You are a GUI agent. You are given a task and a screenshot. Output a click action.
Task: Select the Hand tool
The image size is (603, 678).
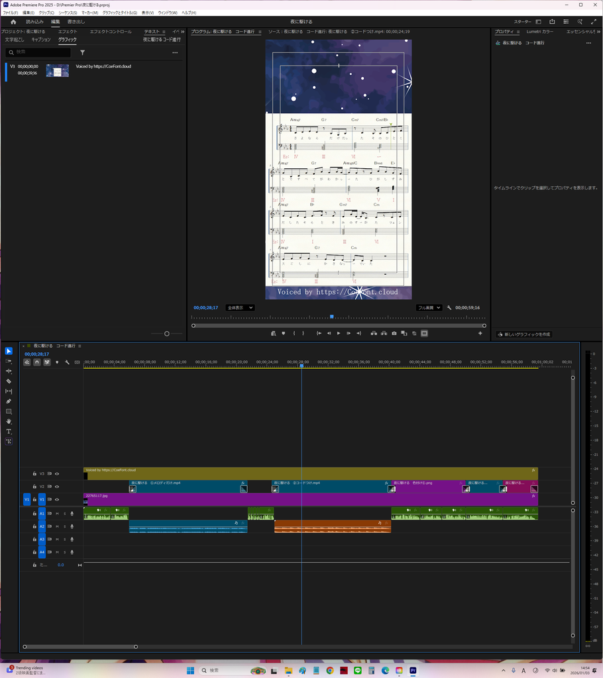point(9,422)
